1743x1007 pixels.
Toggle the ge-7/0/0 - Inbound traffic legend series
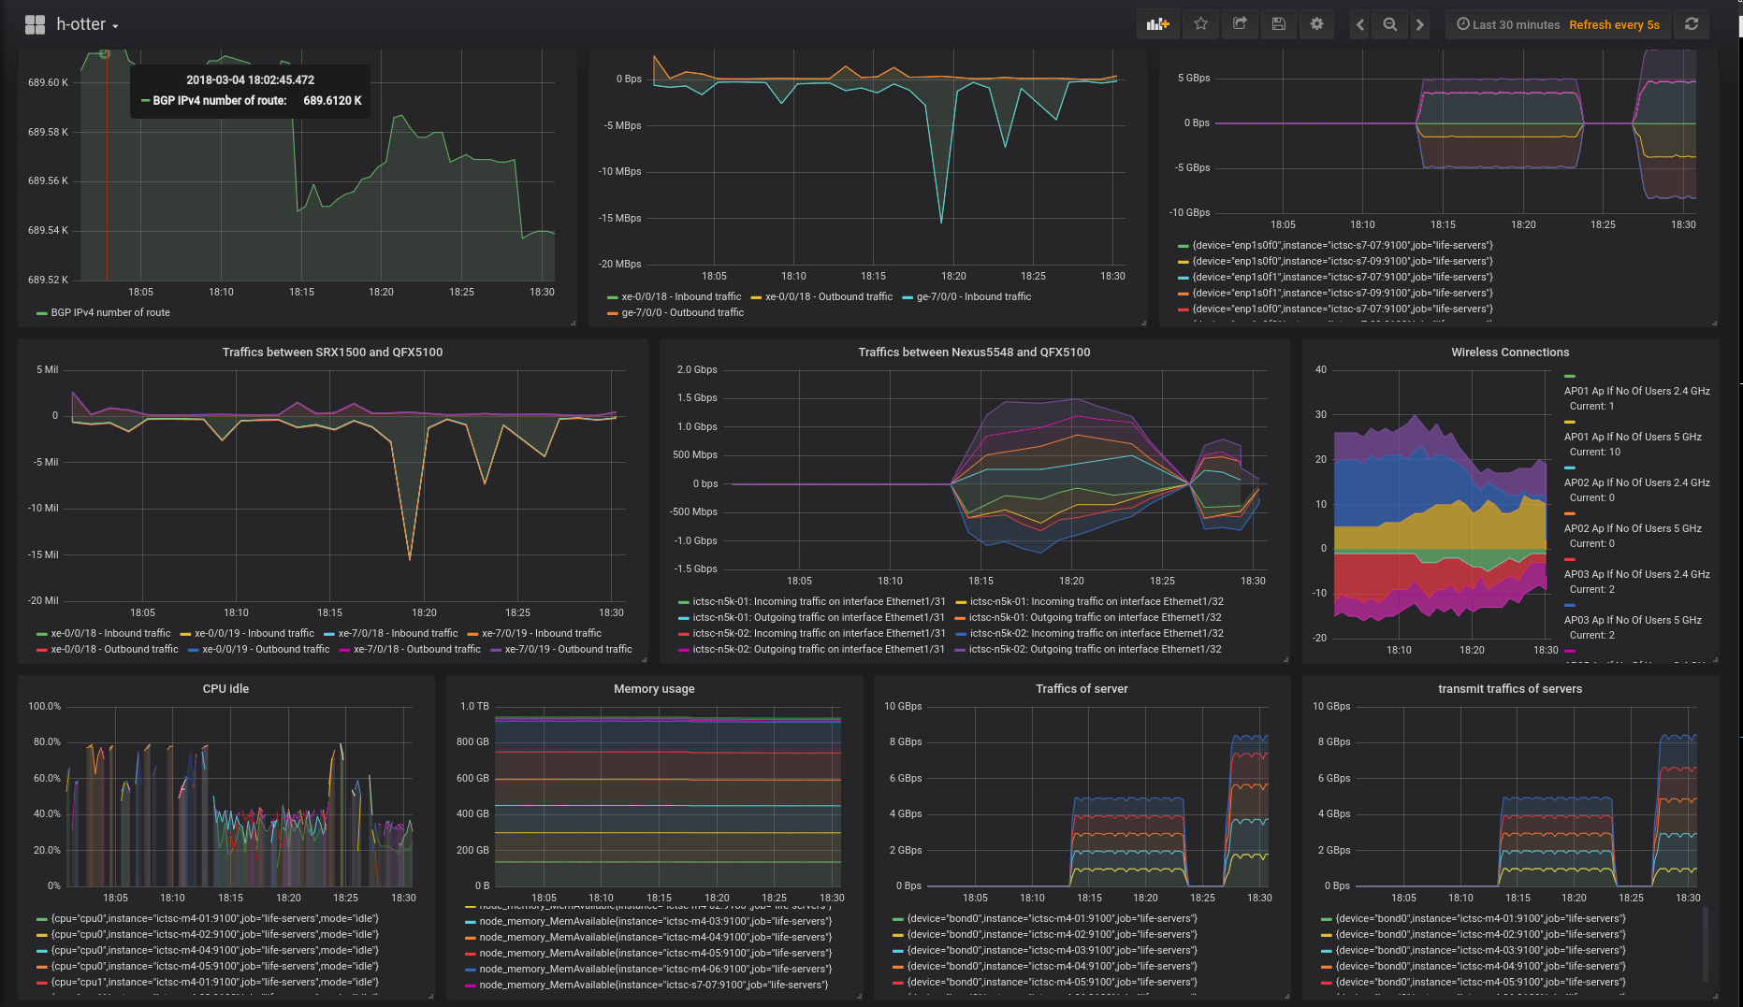click(973, 297)
